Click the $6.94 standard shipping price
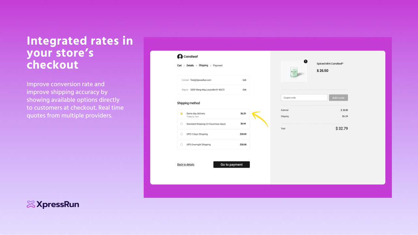This screenshot has height=235, width=418. click(x=243, y=124)
